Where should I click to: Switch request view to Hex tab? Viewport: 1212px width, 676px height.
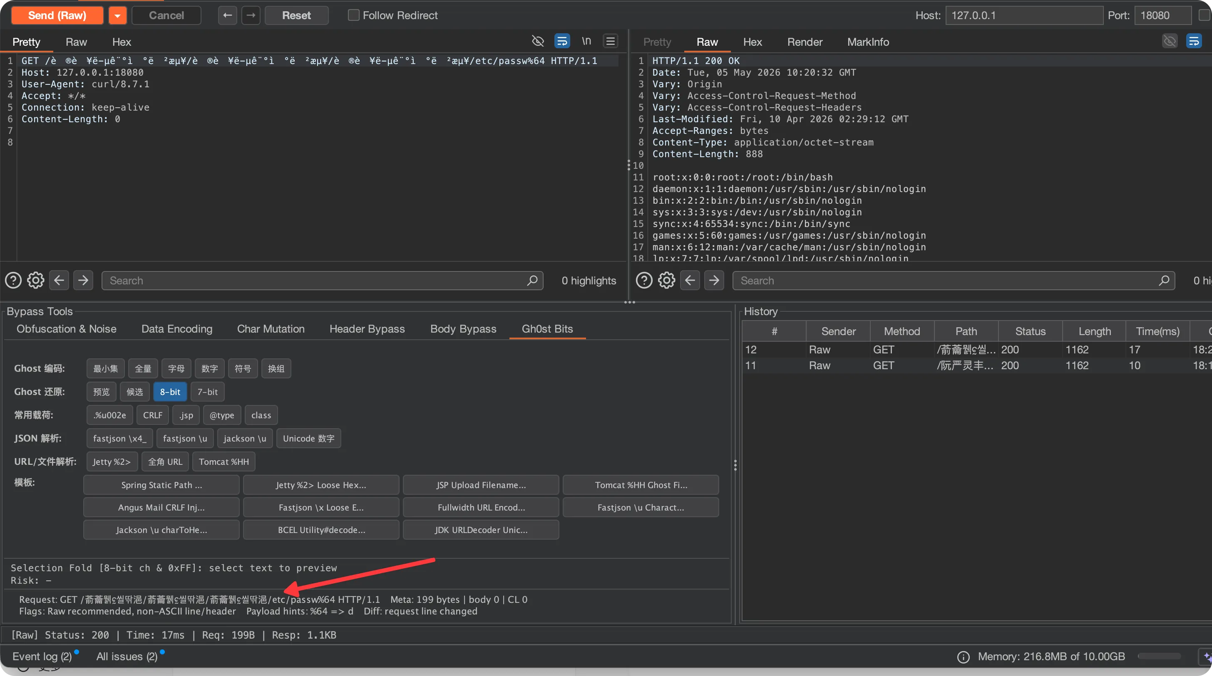click(122, 42)
